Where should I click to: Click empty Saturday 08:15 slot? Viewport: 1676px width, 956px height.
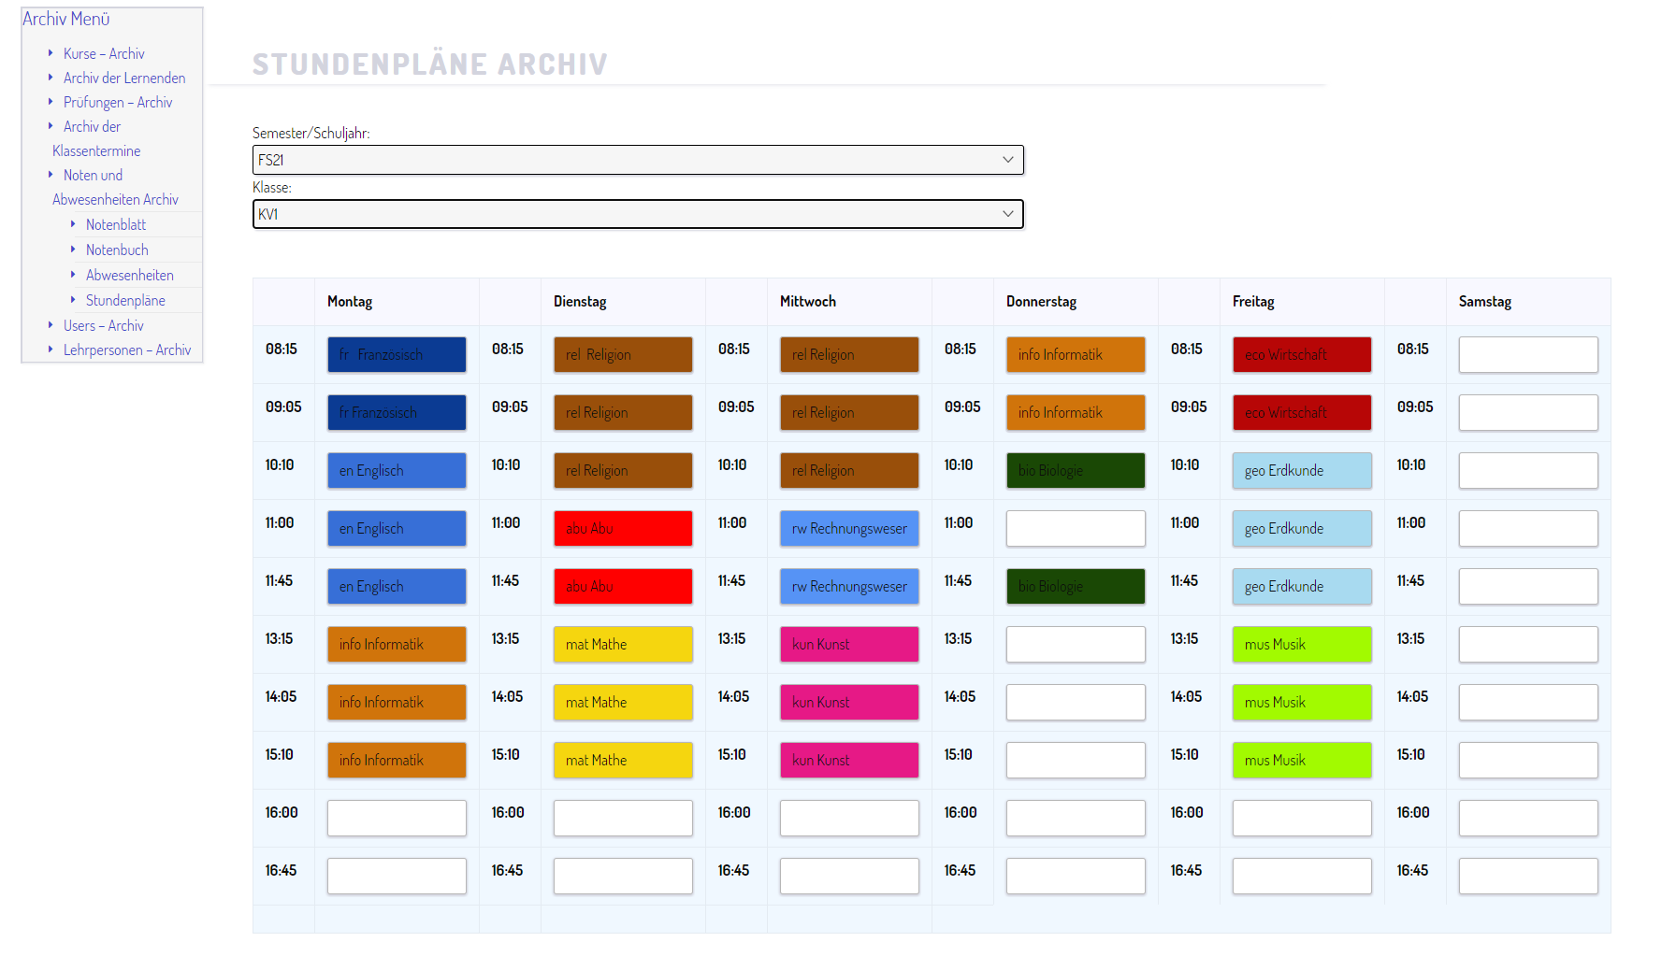1528,355
